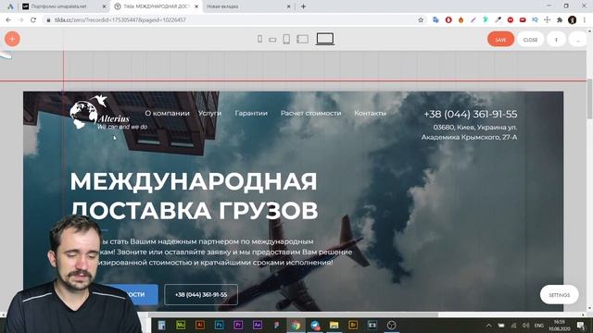Open Adobe Muse from taskbar
The height and width of the screenshot is (333, 593).
pyautogui.click(x=181, y=325)
